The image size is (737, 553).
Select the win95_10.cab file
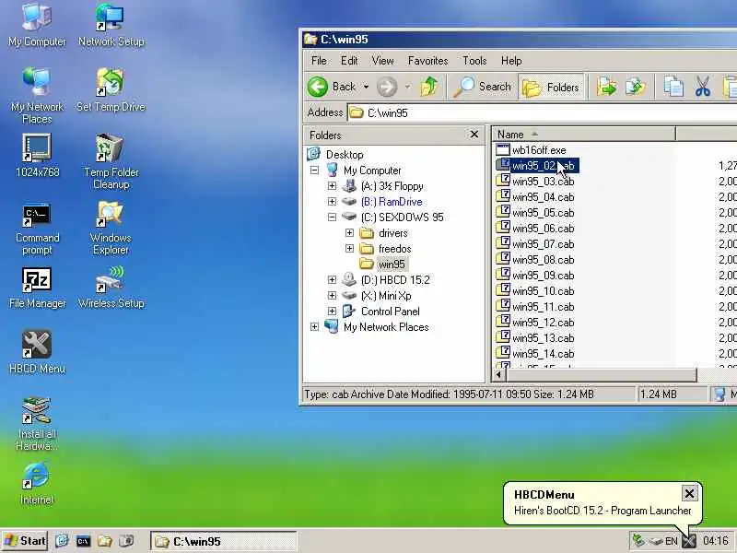(543, 291)
